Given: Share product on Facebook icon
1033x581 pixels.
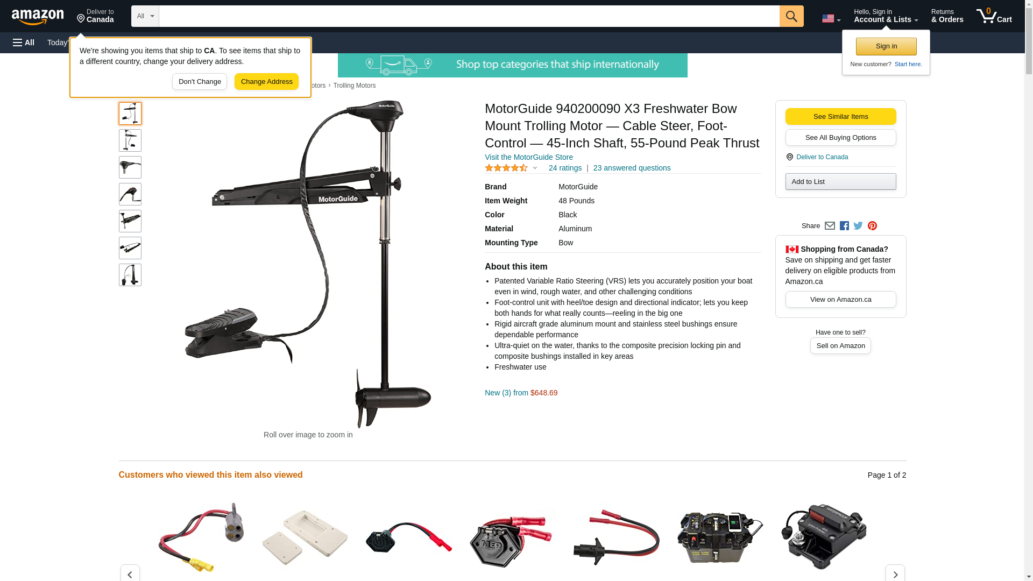Looking at the screenshot, I should 844,226.
